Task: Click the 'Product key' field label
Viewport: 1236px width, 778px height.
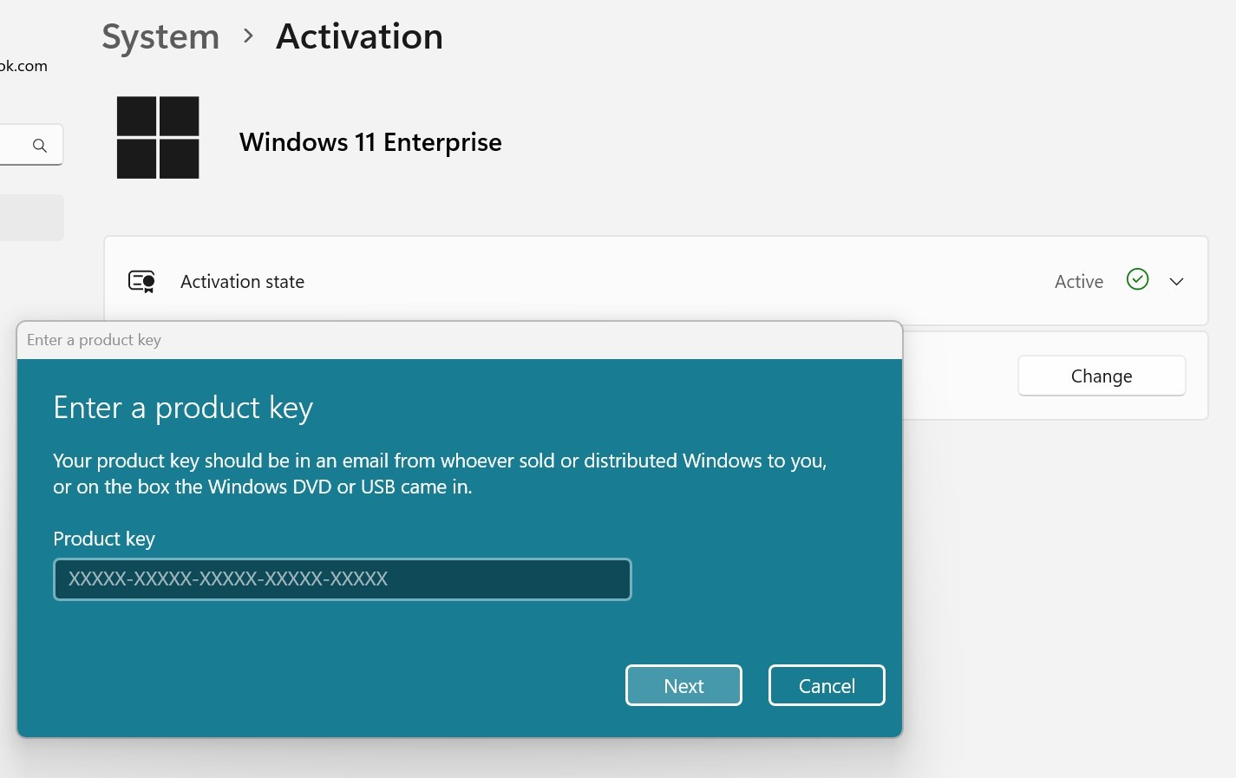Action: tap(104, 539)
